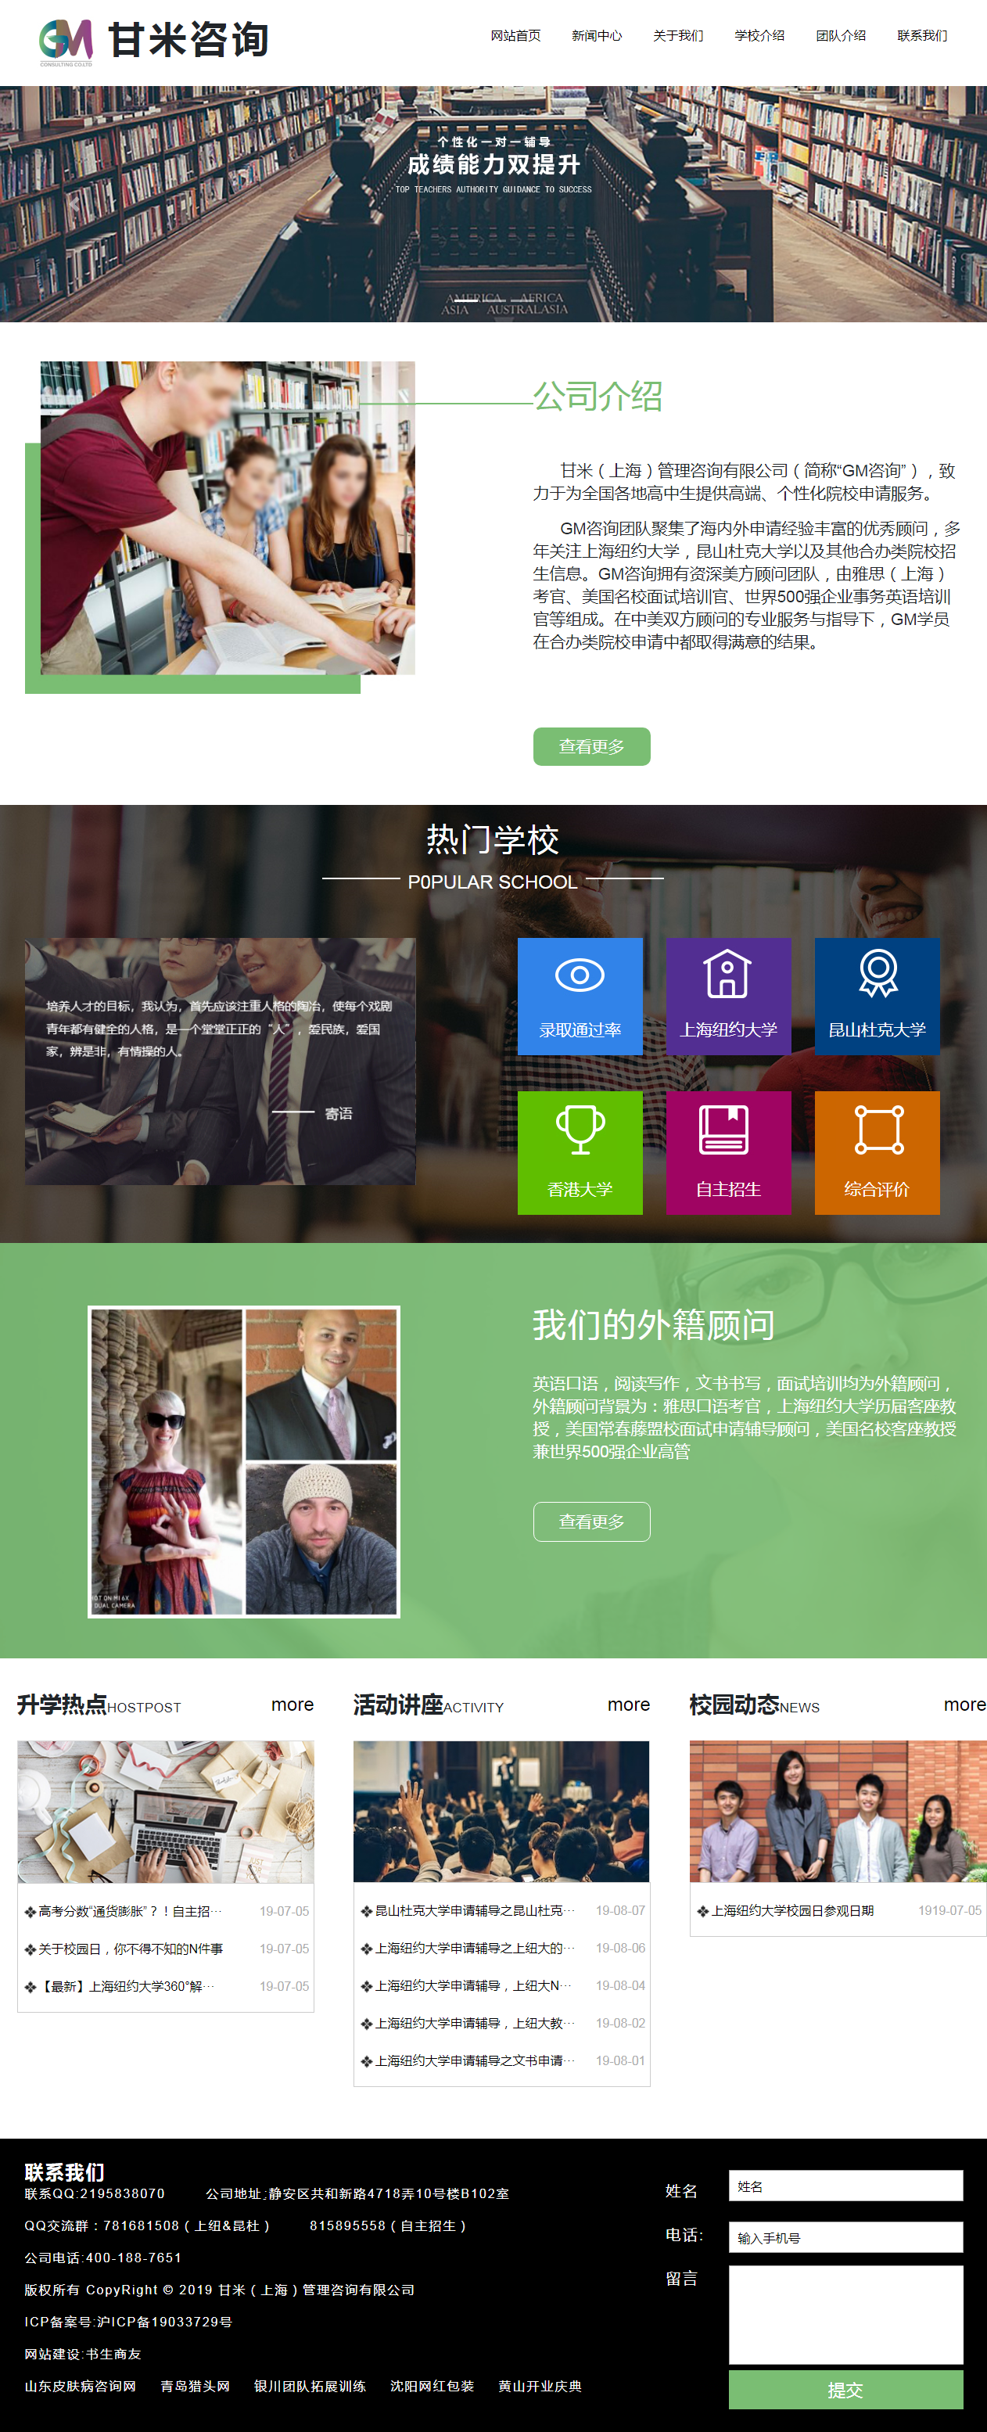Click the 活动讲座 audience photo thumbnail
The height and width of the screenshot is (2432, 987).
[501, 1812]
